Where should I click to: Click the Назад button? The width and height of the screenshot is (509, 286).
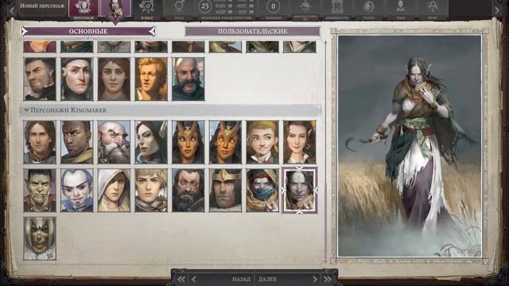241,279
